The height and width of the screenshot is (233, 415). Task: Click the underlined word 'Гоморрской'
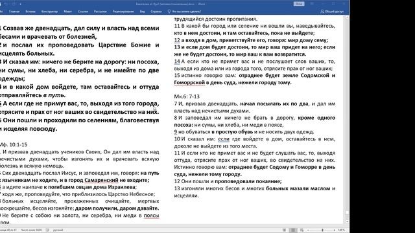click(x=189, y=82)
